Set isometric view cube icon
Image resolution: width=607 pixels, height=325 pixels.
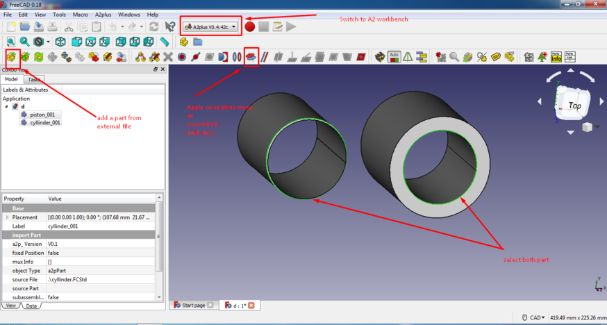(60, 42)
